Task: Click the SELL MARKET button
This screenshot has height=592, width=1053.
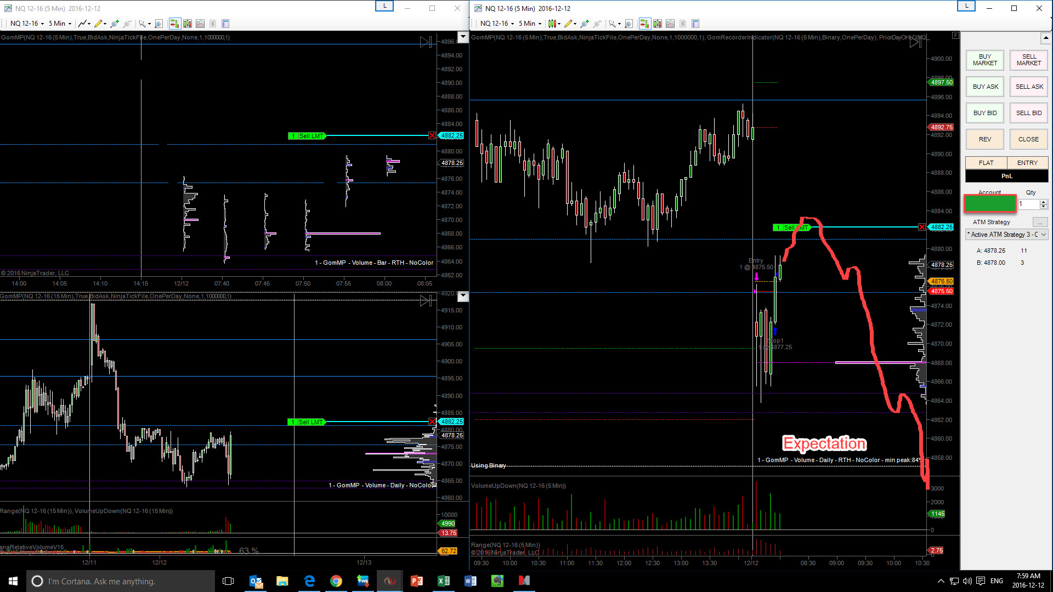Action: (x=1029, y=60)
